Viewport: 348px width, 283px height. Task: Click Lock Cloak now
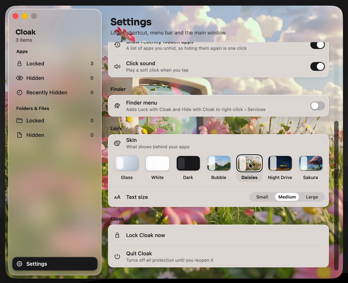point(218,235)
